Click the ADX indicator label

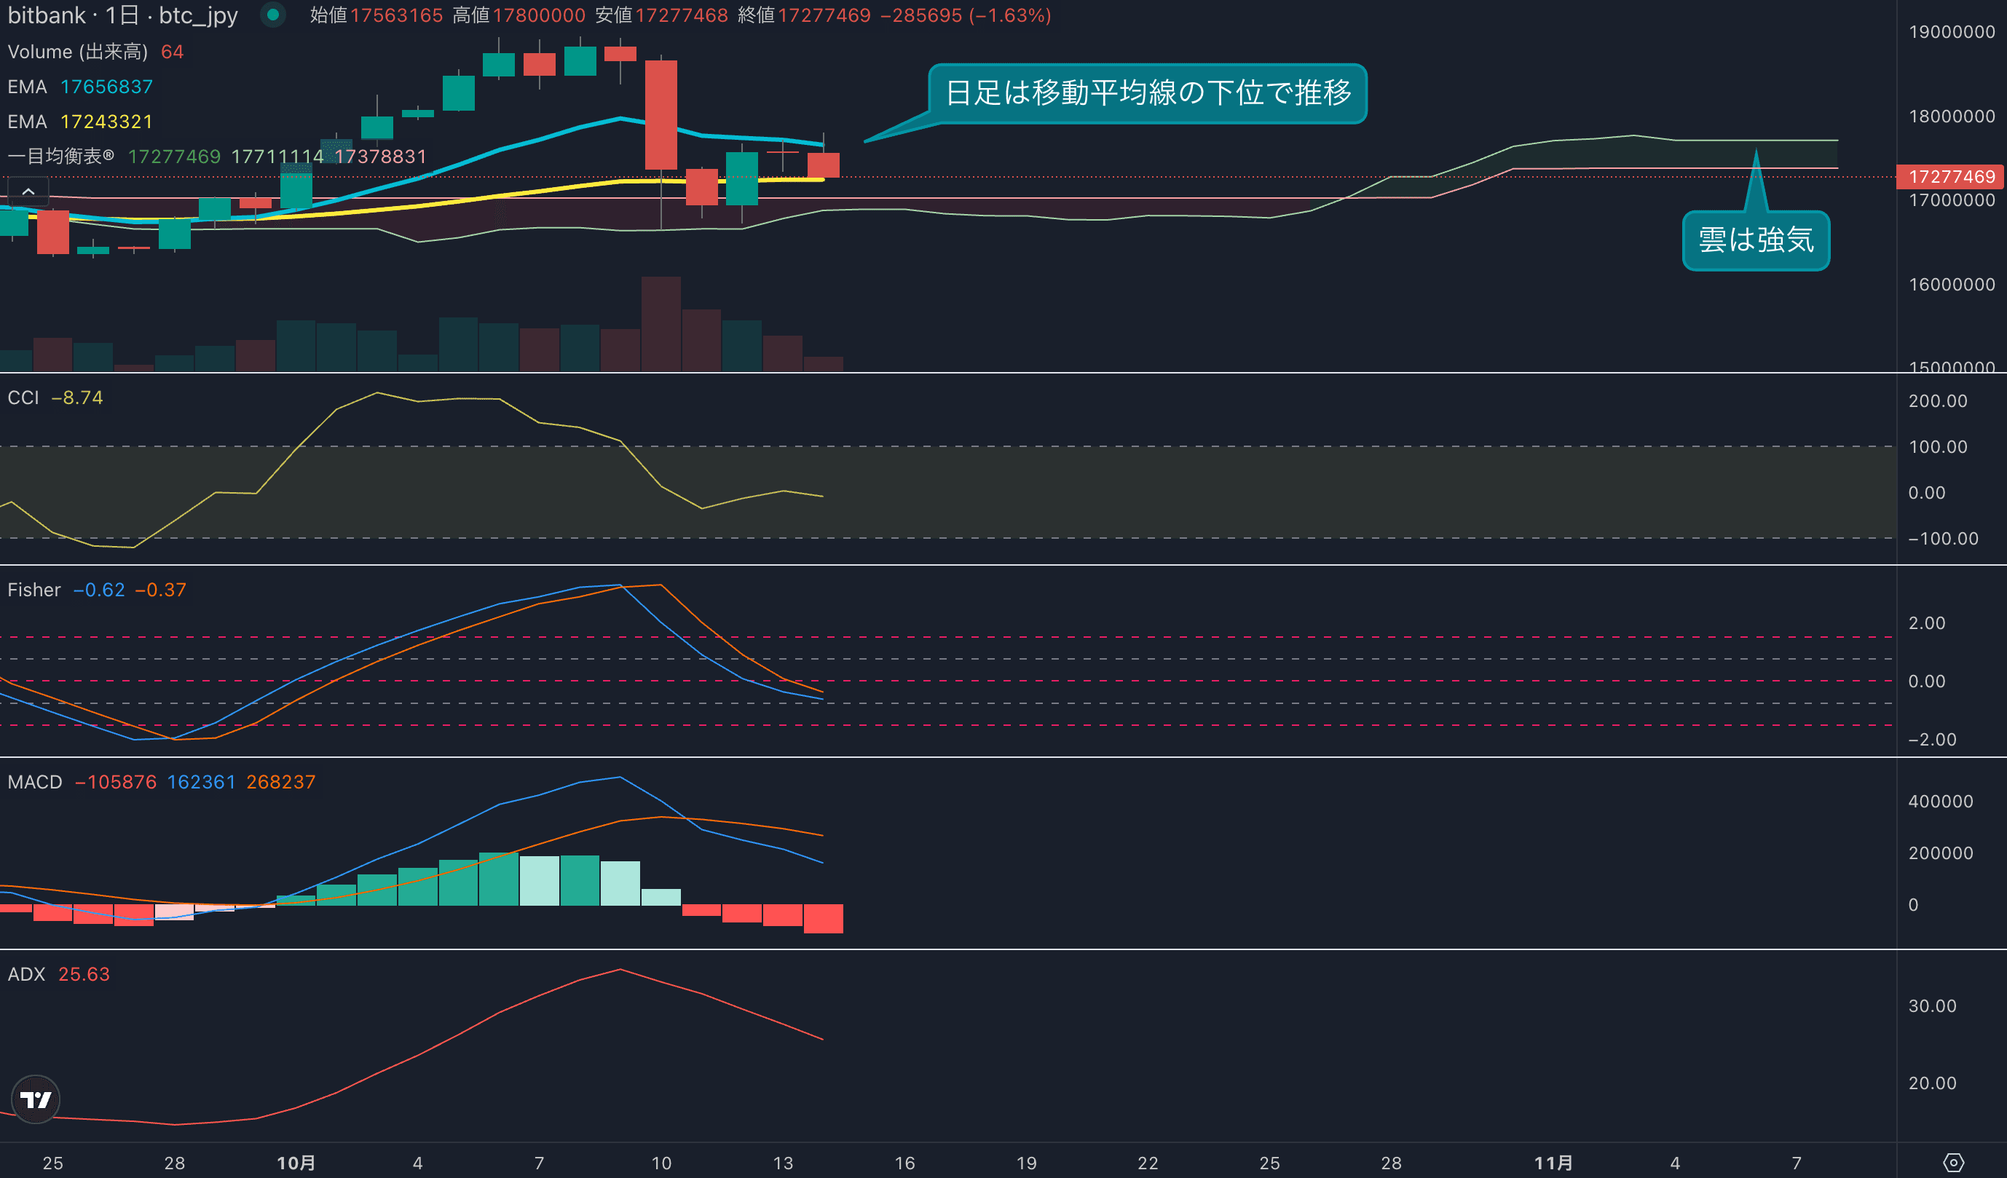26,973
